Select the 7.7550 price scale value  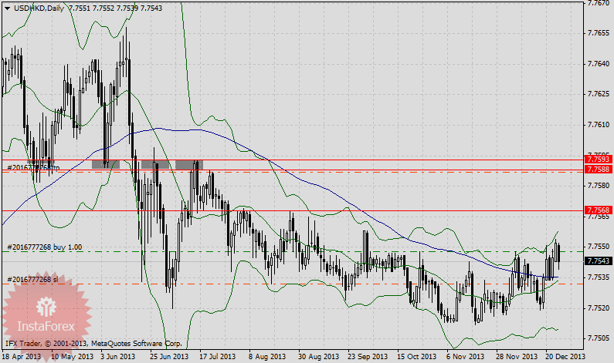(599, 247)
